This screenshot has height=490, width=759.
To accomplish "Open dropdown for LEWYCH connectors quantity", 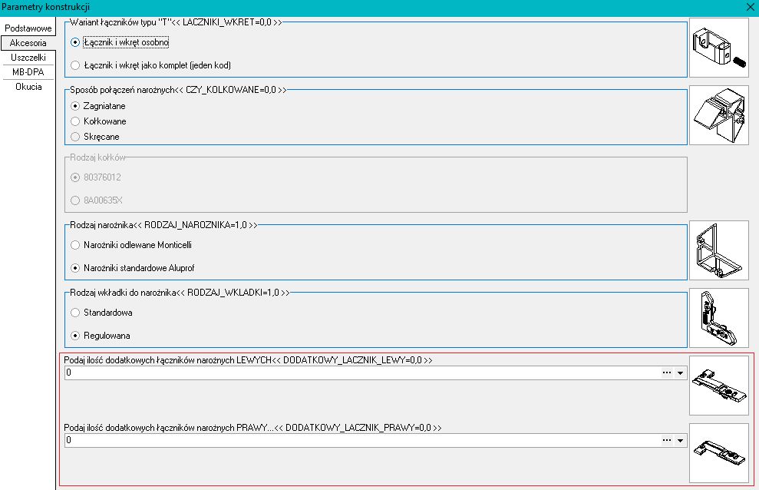I will tap(680, 373).
